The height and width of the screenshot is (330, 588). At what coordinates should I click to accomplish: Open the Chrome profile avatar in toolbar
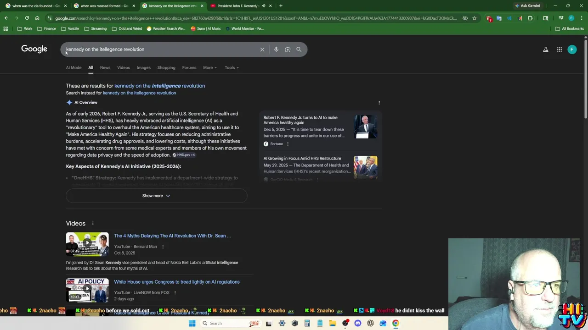click(571, 18)
